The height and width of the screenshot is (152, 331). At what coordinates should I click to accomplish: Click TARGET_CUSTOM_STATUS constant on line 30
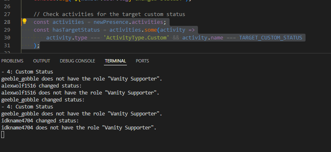pyautogui.click(x=271, y=37)
